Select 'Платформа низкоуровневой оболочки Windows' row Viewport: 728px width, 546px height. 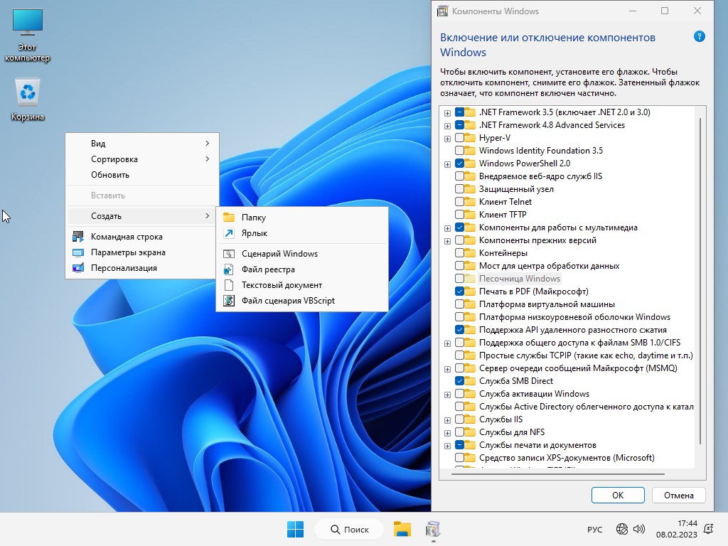(574, 317)
